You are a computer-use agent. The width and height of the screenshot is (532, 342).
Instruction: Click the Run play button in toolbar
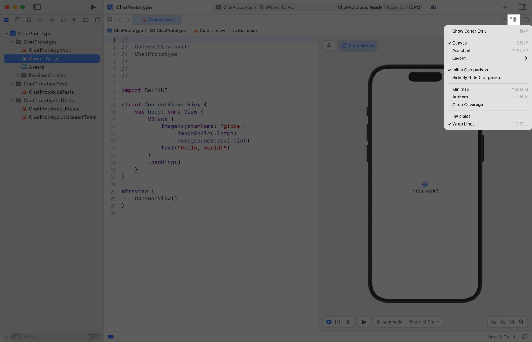pos(93,7)
